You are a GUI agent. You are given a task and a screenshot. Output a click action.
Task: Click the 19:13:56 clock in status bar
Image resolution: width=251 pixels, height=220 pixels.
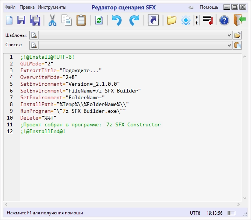coord(214,213)
